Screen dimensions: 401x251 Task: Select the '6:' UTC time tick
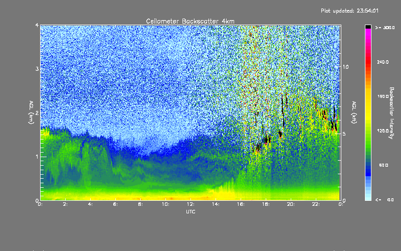pyautogui.click(x=115, y=204)
